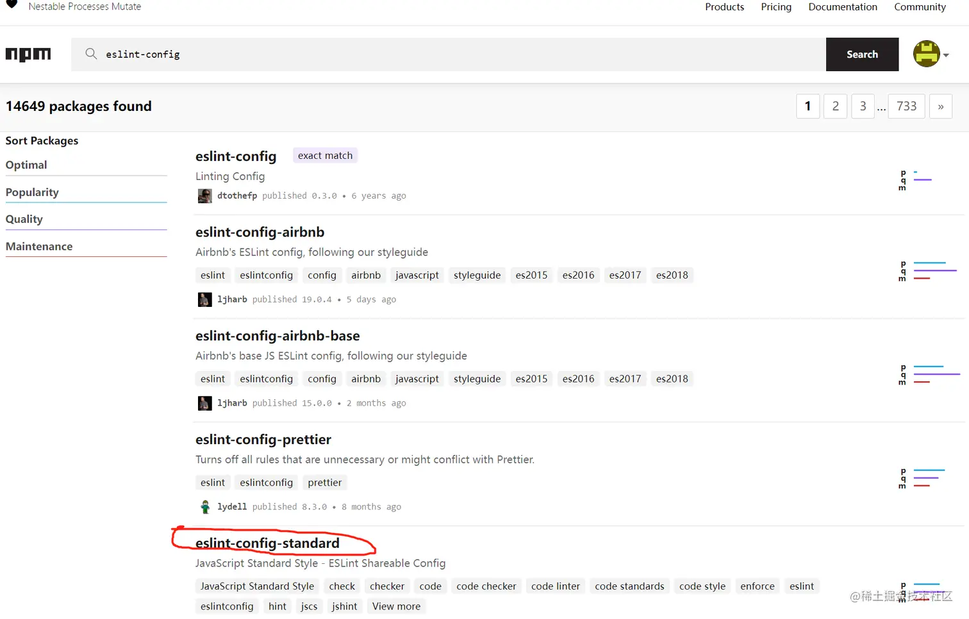Open eslint-config-airbnb package
Viewport: 969px width, 619px height.
tap(260, 232)
